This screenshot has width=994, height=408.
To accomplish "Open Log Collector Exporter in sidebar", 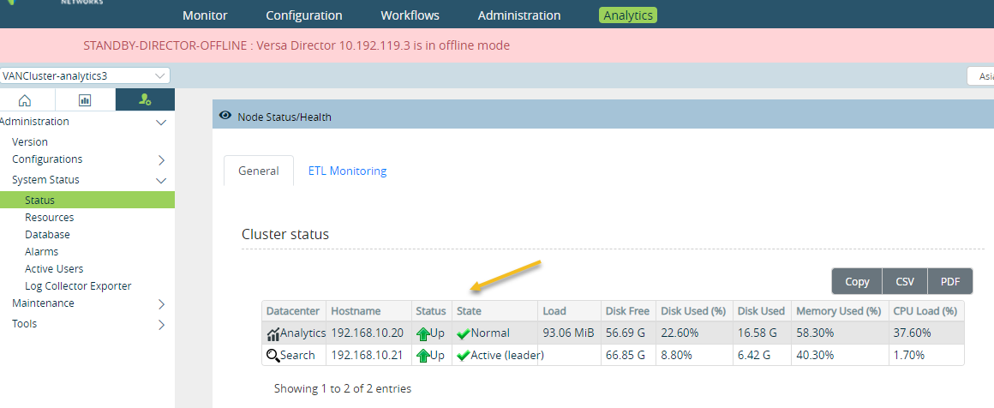I will point(78,285).
